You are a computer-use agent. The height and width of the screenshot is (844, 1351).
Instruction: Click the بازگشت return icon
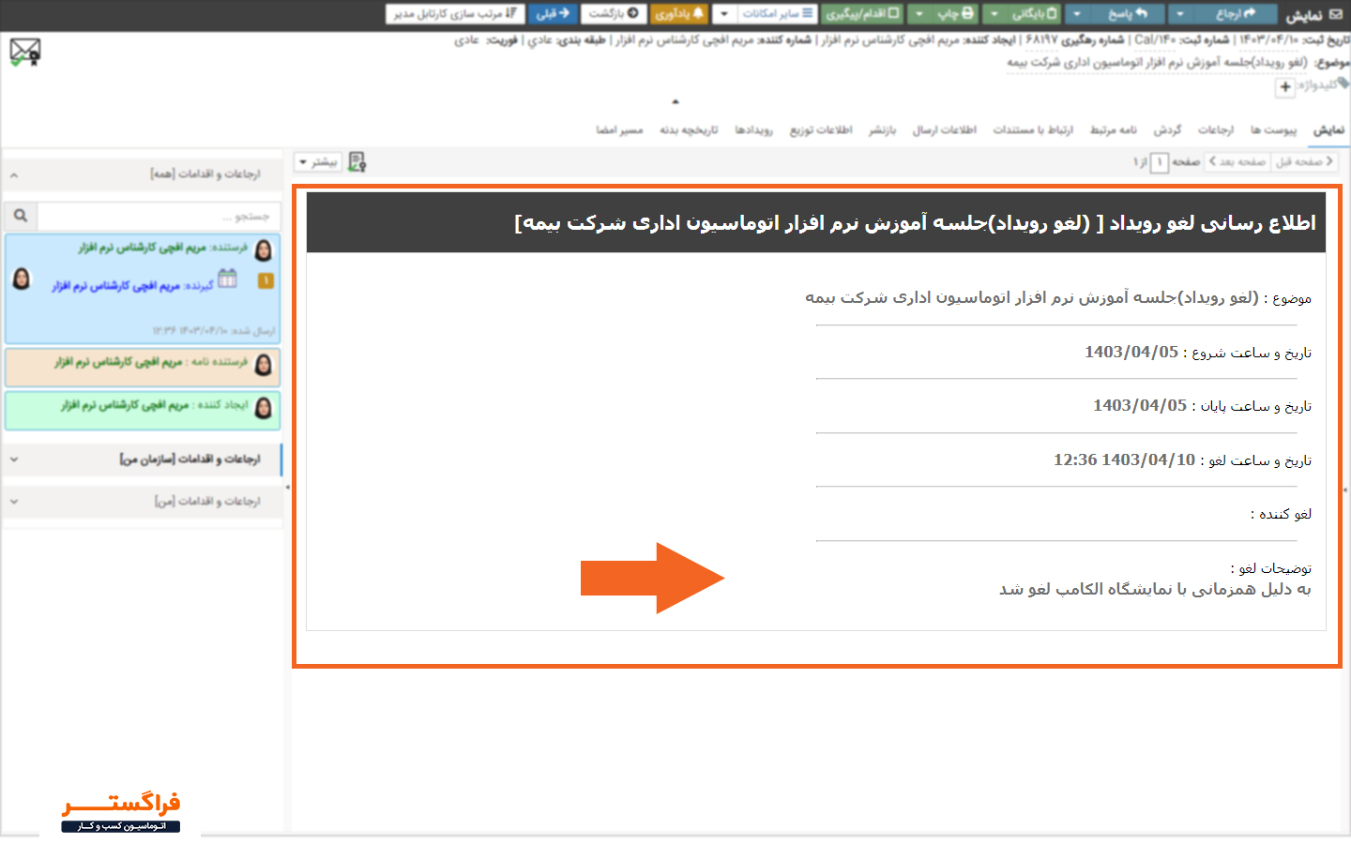pyautogui.click(x=630, y=13)
